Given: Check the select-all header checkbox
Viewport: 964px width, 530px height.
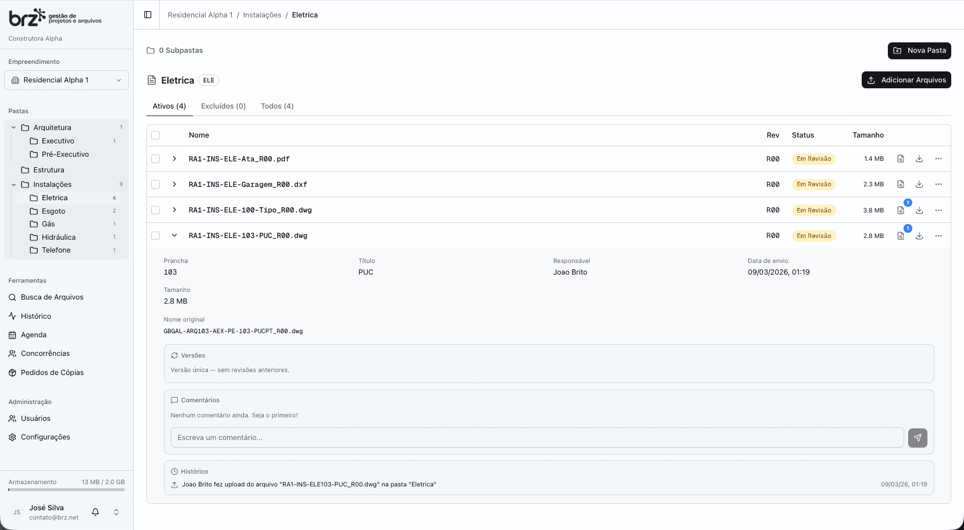Looking at the screenshot, I should point(156,135).
